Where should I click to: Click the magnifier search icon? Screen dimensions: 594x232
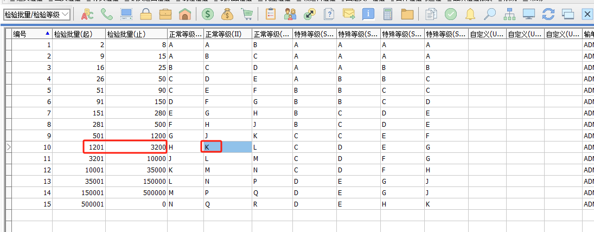(x=489, y=14)
